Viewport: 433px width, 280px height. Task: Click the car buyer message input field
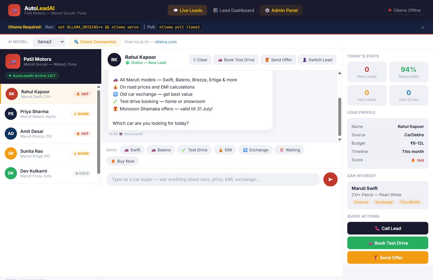tap(213, 179)
